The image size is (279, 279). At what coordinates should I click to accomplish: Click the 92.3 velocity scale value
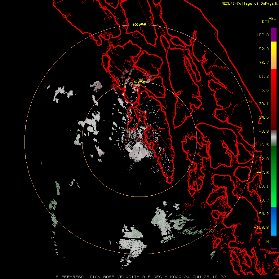click(264, 49)
